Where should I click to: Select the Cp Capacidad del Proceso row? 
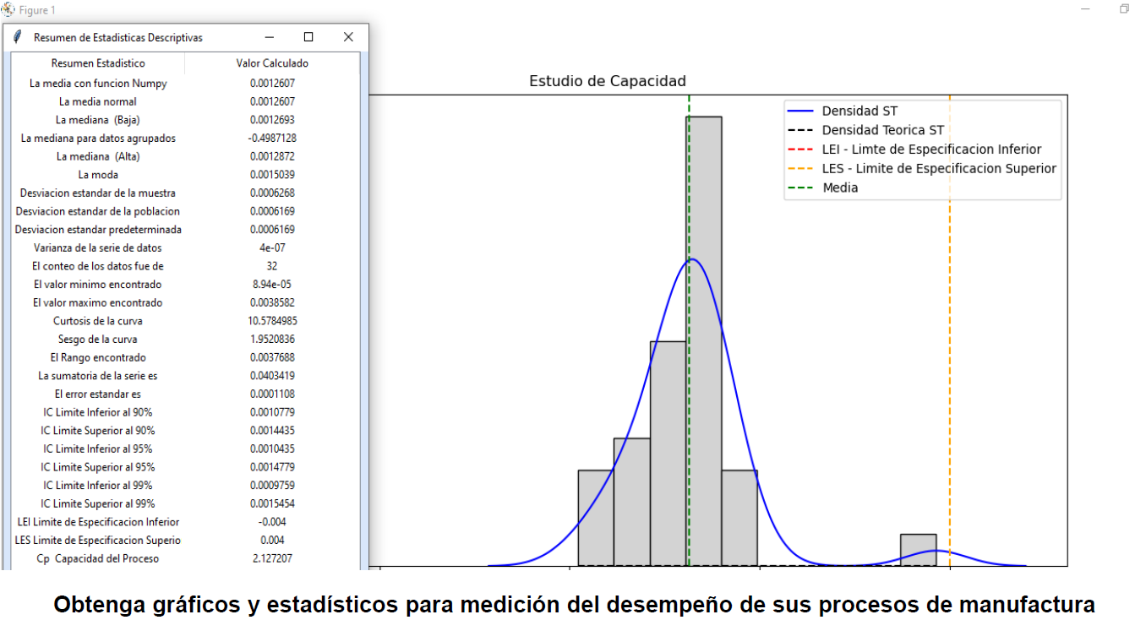pyautogui.click(x=98, y=559)
